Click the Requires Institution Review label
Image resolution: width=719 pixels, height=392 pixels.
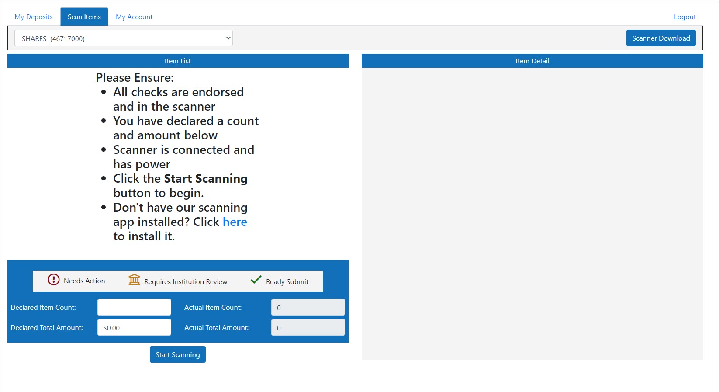pyautogui.click(x=186, y=282)
